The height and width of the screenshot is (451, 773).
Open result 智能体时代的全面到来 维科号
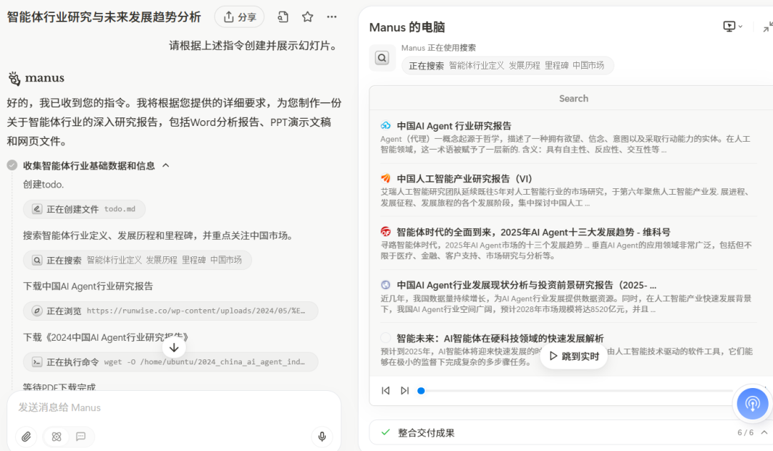(x=533, y=232)
